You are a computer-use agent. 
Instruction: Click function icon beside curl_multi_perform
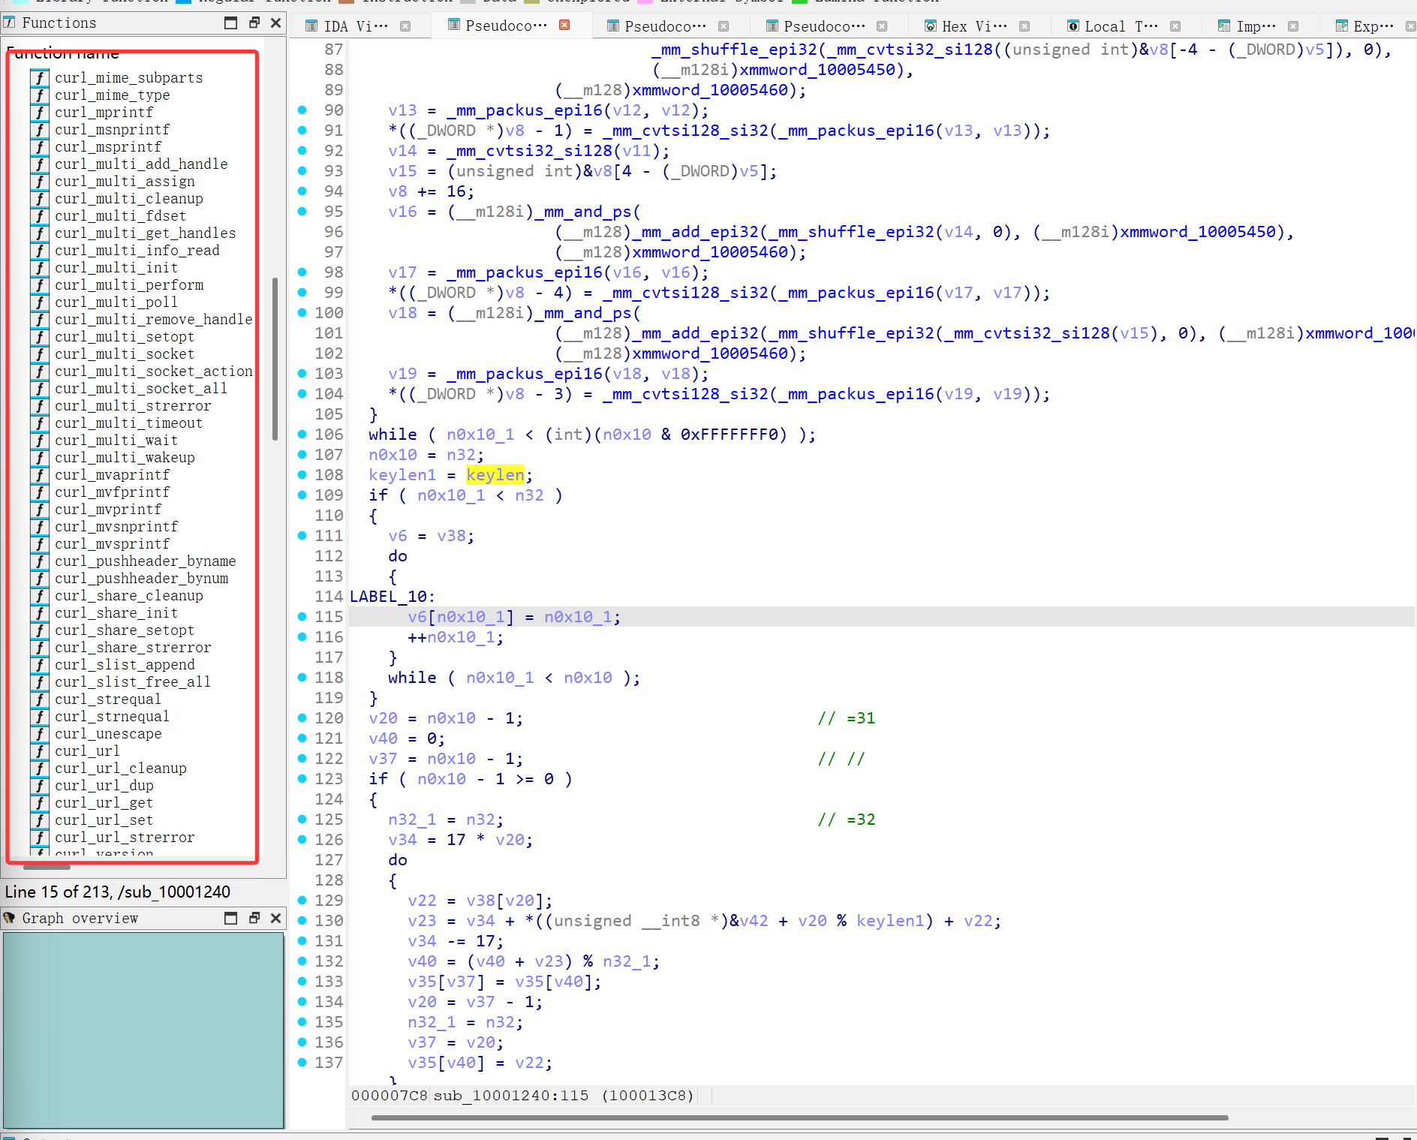(x=40, y=285)
